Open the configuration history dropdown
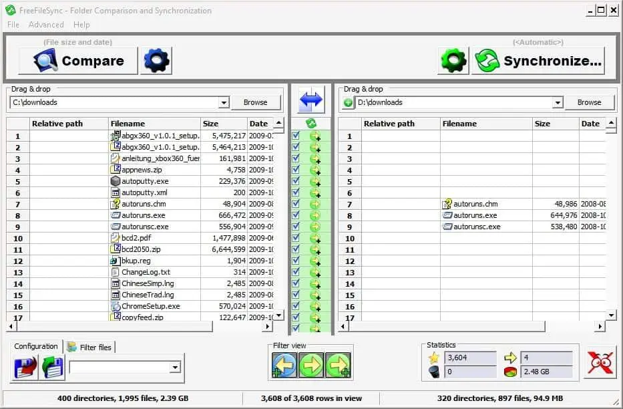This screenshot has width=623, height=409. tap(175, 367)
